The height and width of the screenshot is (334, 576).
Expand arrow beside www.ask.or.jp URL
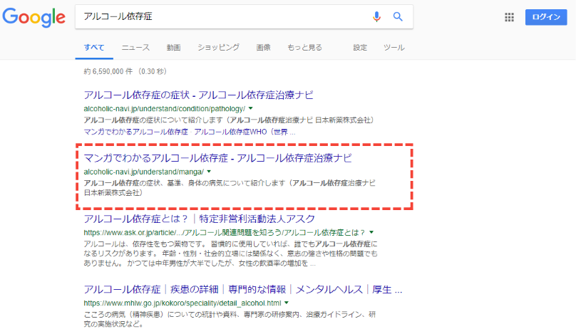tap(371, 232)
